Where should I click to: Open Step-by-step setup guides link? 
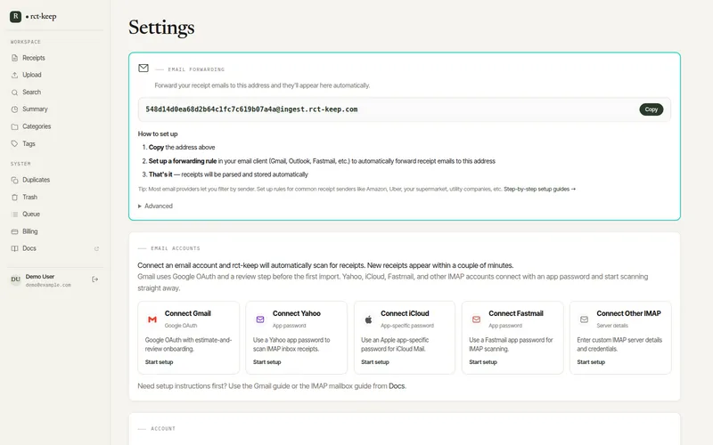539,189
